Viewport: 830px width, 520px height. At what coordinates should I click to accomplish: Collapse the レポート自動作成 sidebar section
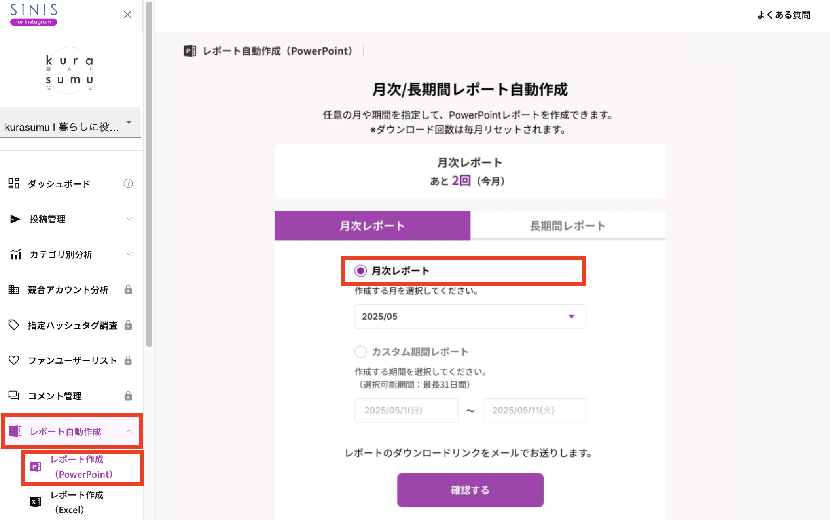[129, 431]
